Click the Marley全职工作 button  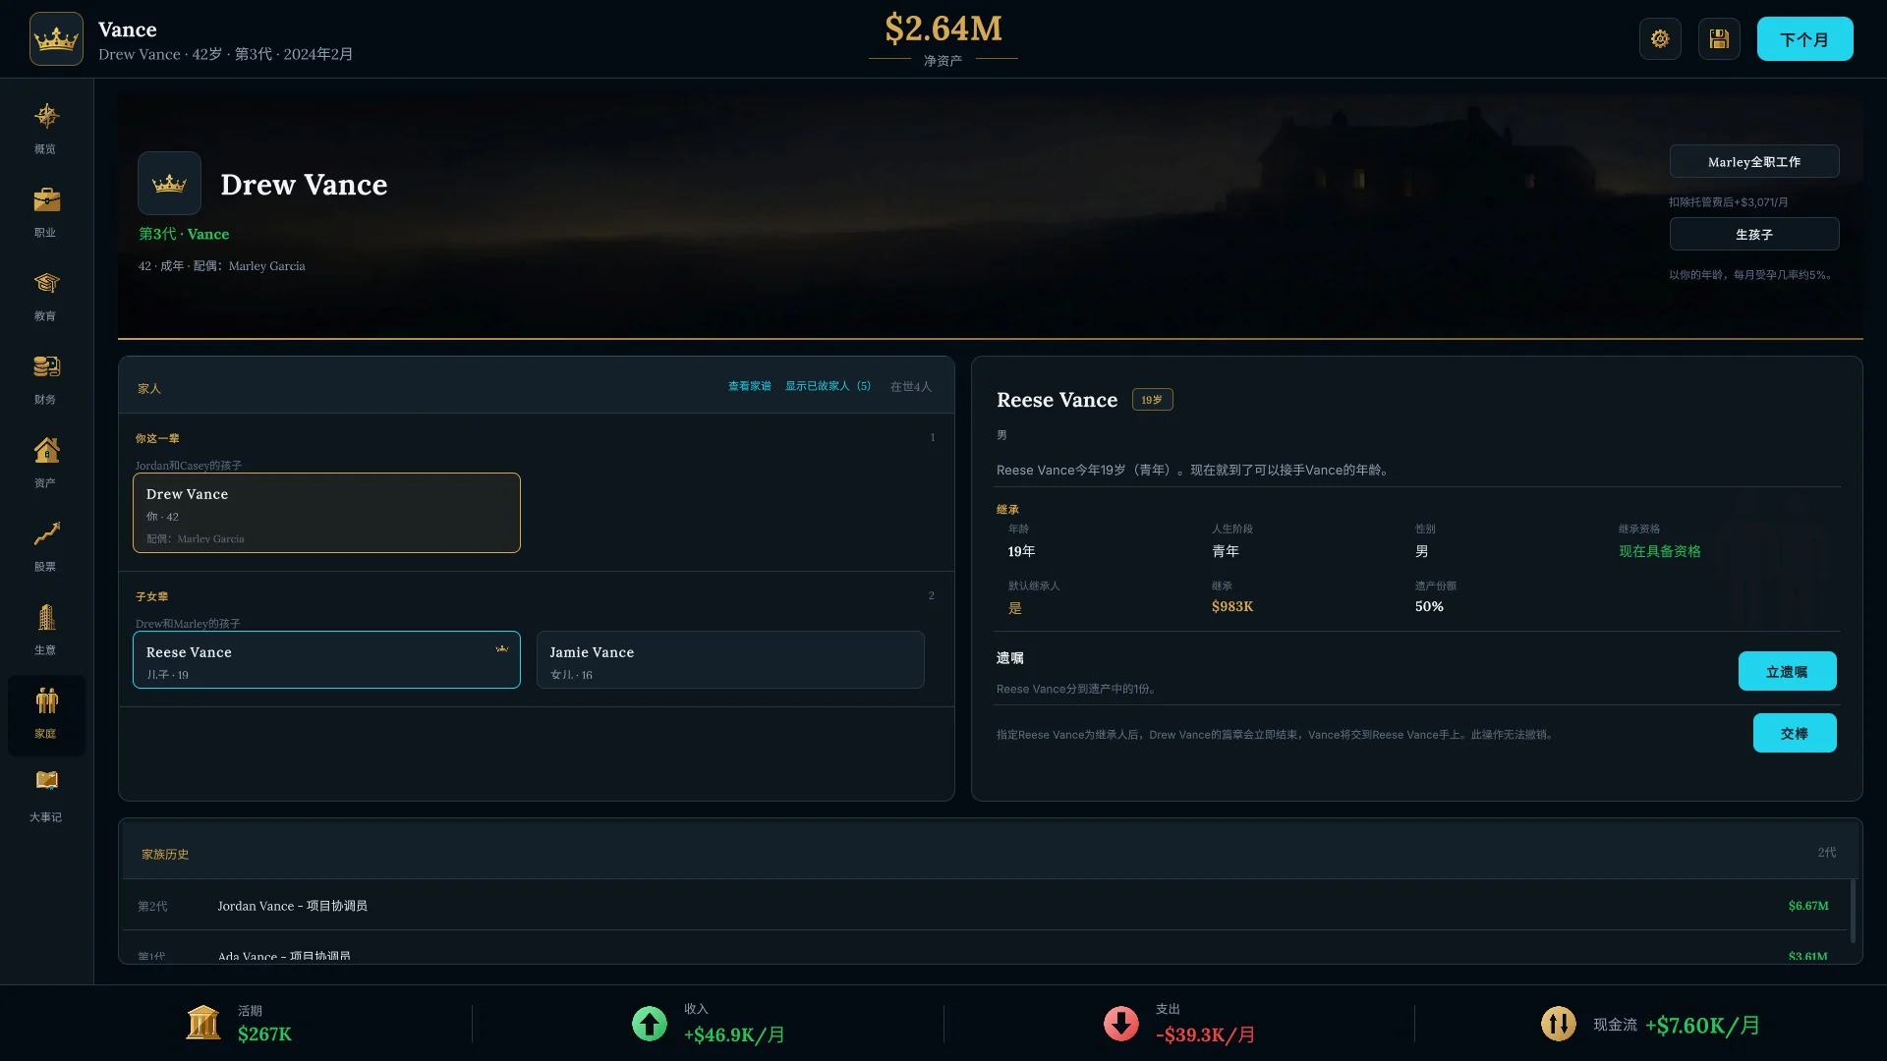[x=1754, y=162]
